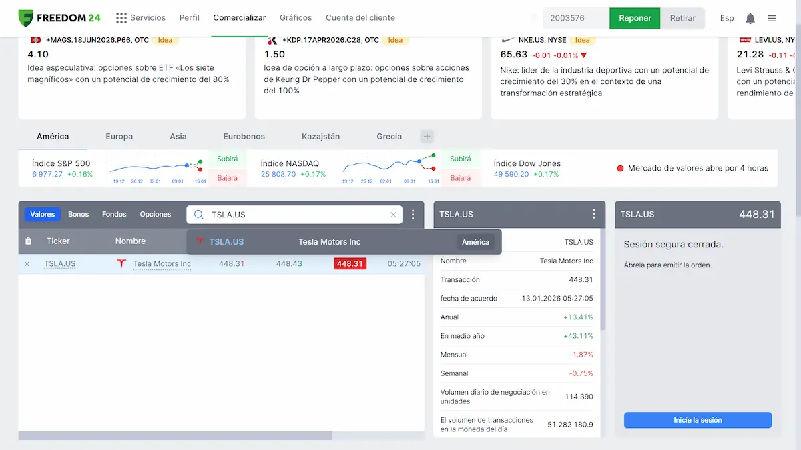Open the Gráficos menu item
Image resolution: width=801 pixels, height=450 pixels.
click(x=296, y=18)
